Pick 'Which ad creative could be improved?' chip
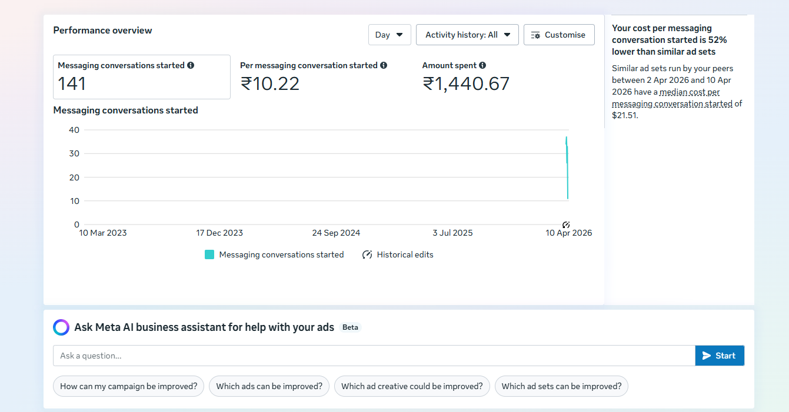 [412, 386]
